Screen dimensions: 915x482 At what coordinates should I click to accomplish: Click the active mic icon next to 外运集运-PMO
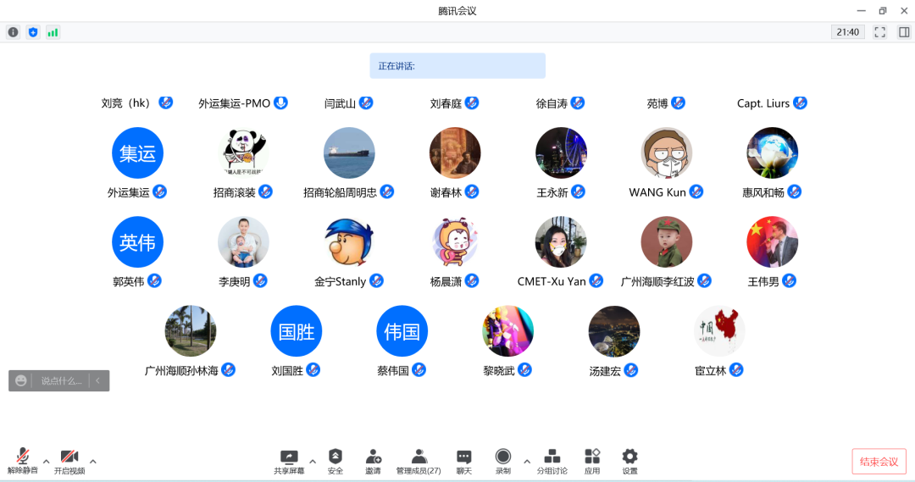tap(280, 102)
